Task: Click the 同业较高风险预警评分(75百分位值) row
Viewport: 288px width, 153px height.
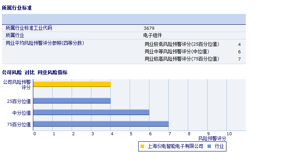Action: pyautogui.click(x=193, y=59)
